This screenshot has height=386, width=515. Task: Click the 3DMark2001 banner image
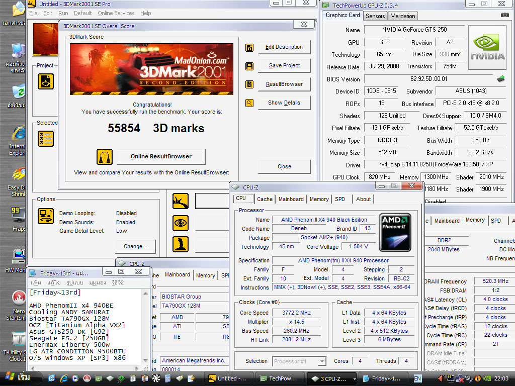(x=152, y=69)
